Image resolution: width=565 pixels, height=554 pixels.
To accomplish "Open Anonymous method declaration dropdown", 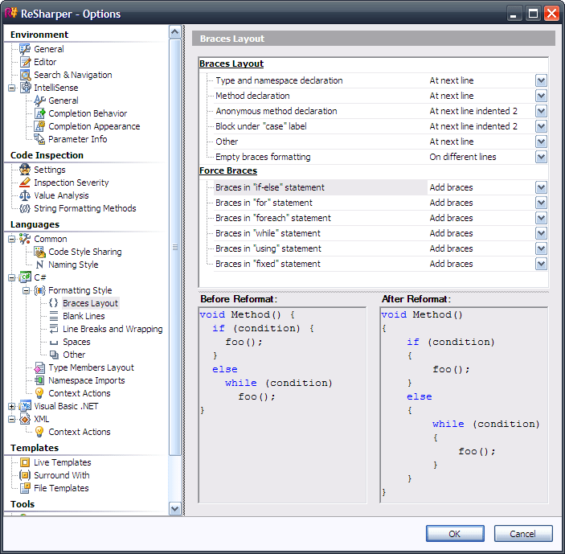I will point(541,111).
